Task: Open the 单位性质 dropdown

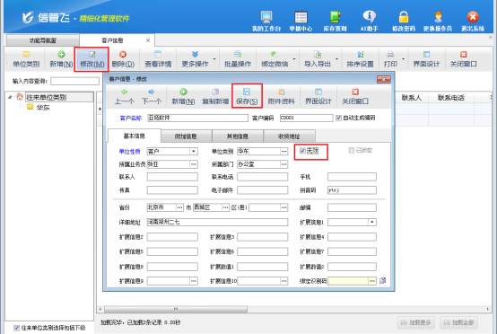Action: (x=194, y=152)
